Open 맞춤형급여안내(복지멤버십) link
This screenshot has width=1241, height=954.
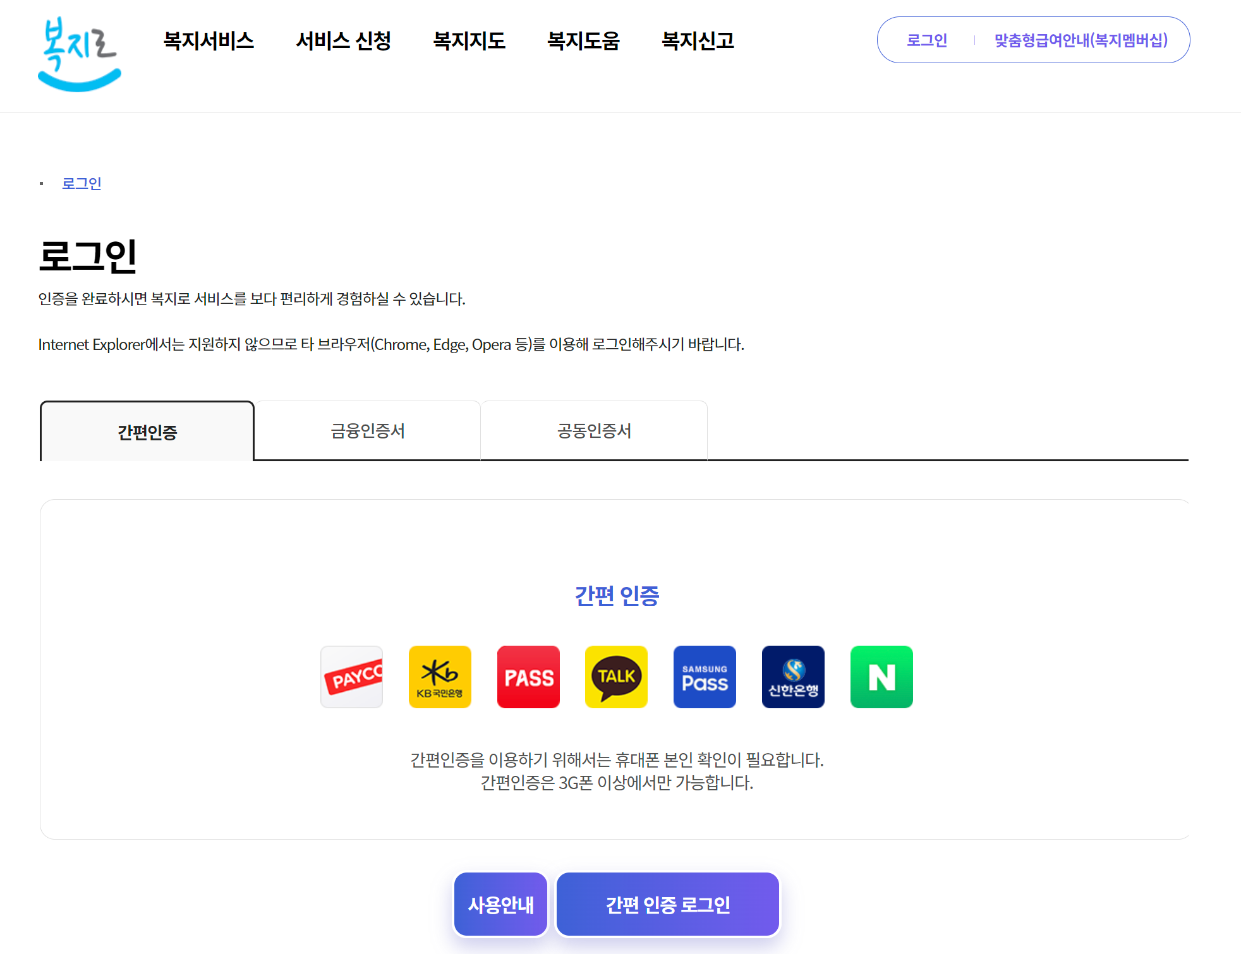click(x=1081, y=40)
